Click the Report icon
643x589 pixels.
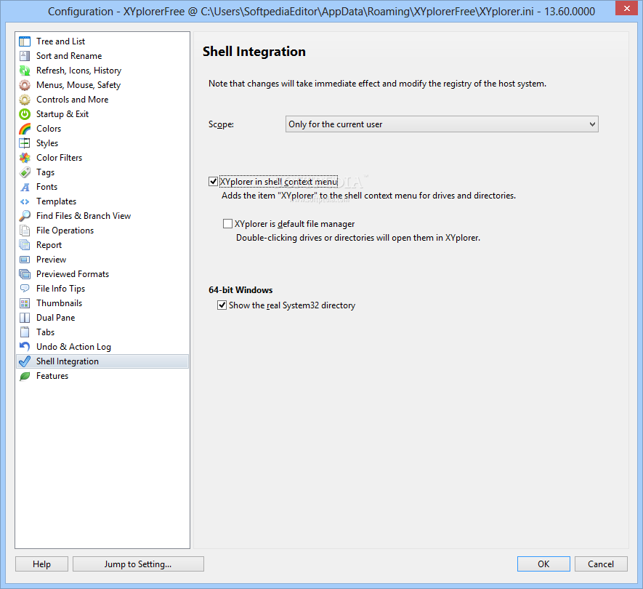[25, 245]
